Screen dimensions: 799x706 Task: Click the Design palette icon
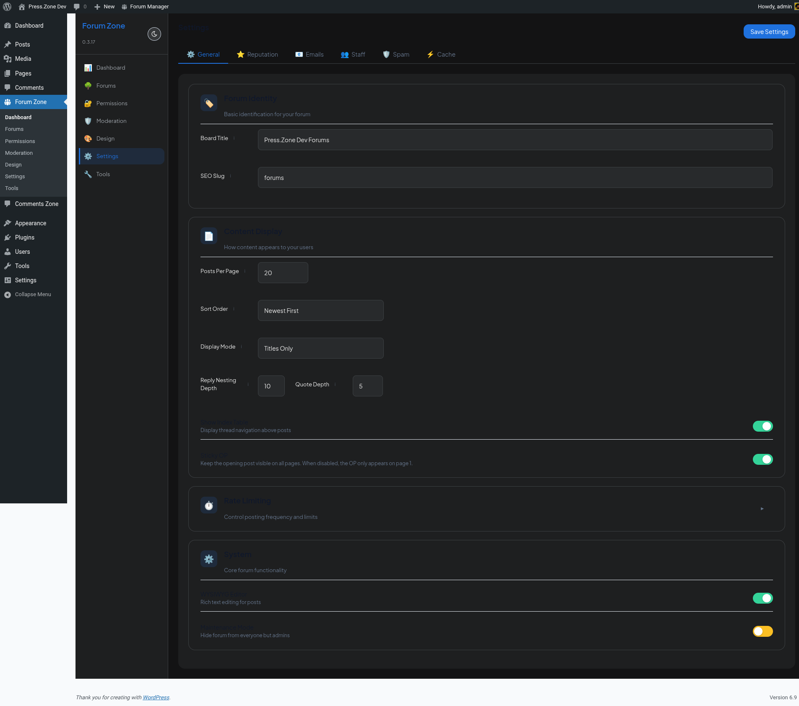(x=88, y=138)
